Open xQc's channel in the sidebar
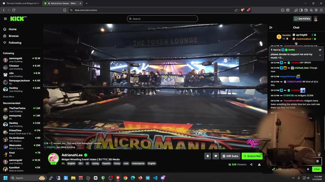325x182 pixels. 22,75
